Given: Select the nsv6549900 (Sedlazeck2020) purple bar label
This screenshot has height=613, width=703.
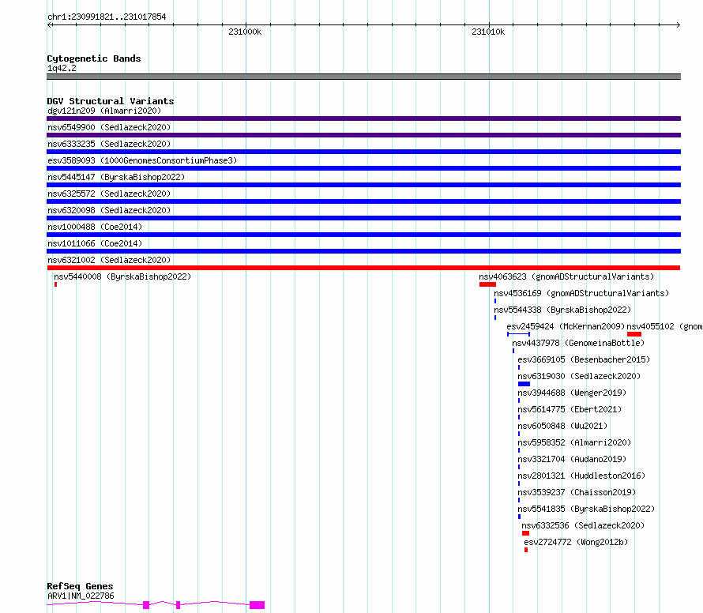Looking at the screenshot, I should pos(109,127).
